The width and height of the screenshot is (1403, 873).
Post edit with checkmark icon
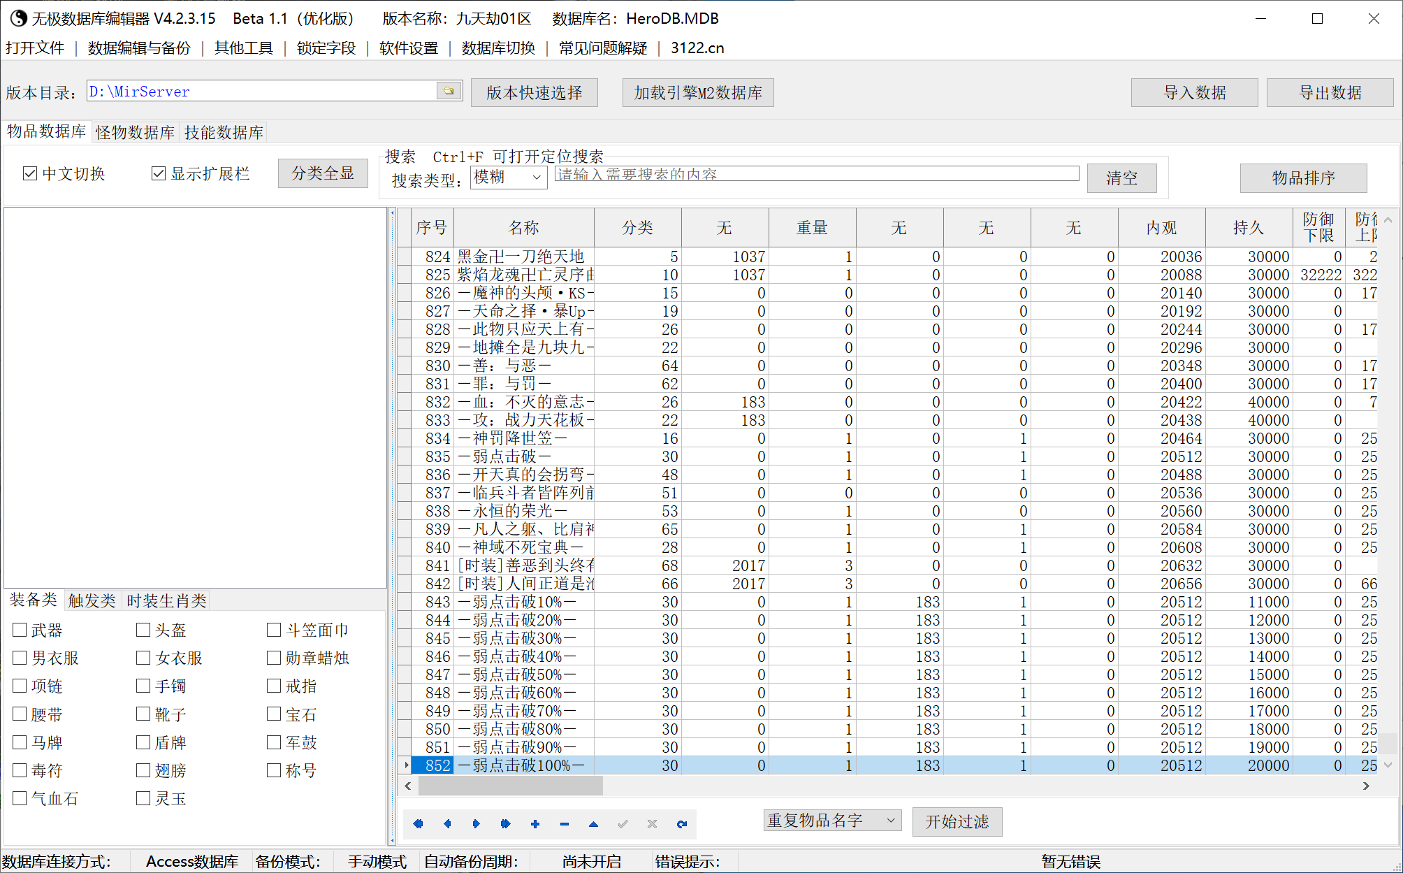[x=623, y=823]
